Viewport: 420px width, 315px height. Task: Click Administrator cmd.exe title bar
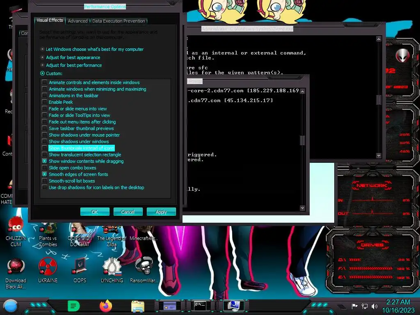click(247, 29)
